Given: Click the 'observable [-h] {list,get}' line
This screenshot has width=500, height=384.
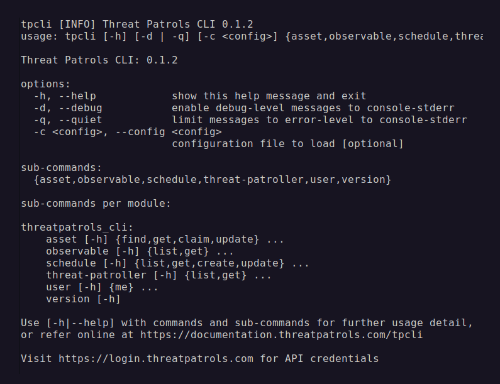Looking at the screenshot, I should (140, 251).
